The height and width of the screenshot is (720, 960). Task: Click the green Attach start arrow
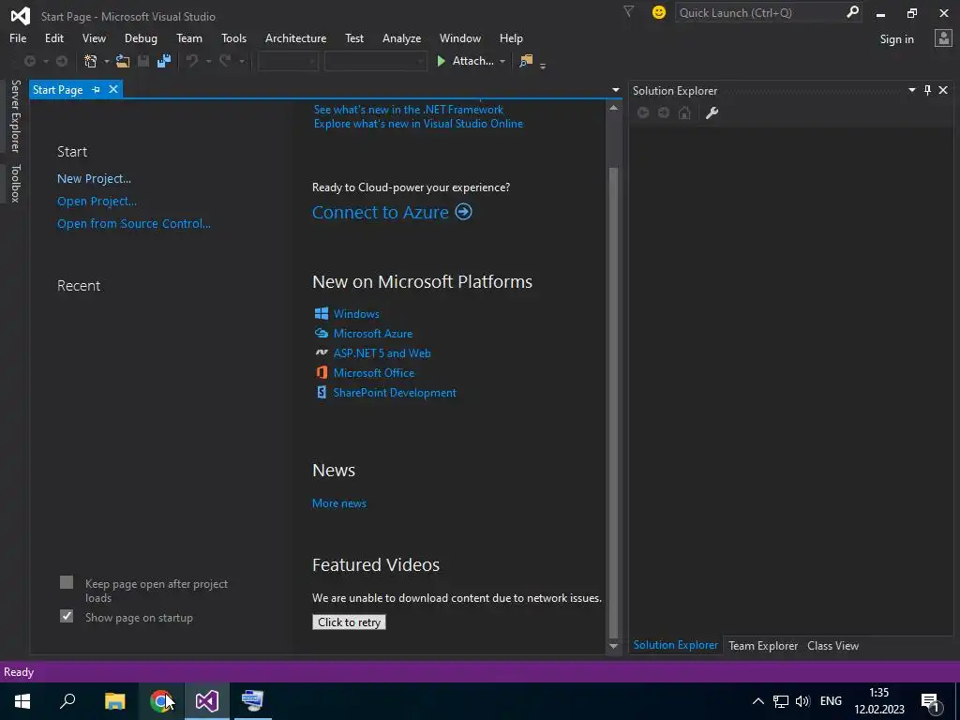(441, 61)
